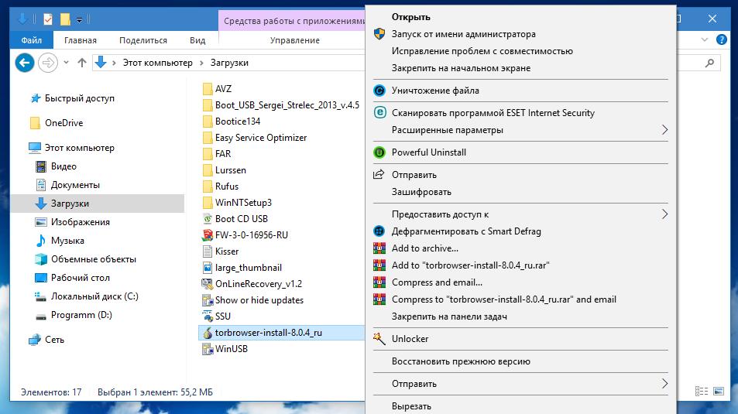Expand the ribbon with chevron
The height and width of the screenshot is (414, 738).
coord(705,40)
